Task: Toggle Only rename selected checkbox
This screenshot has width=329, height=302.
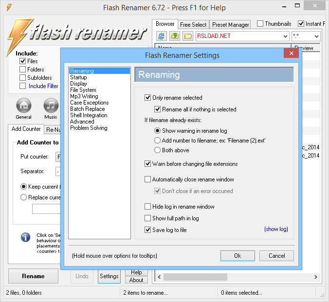Action: click(x=147, y=98)
